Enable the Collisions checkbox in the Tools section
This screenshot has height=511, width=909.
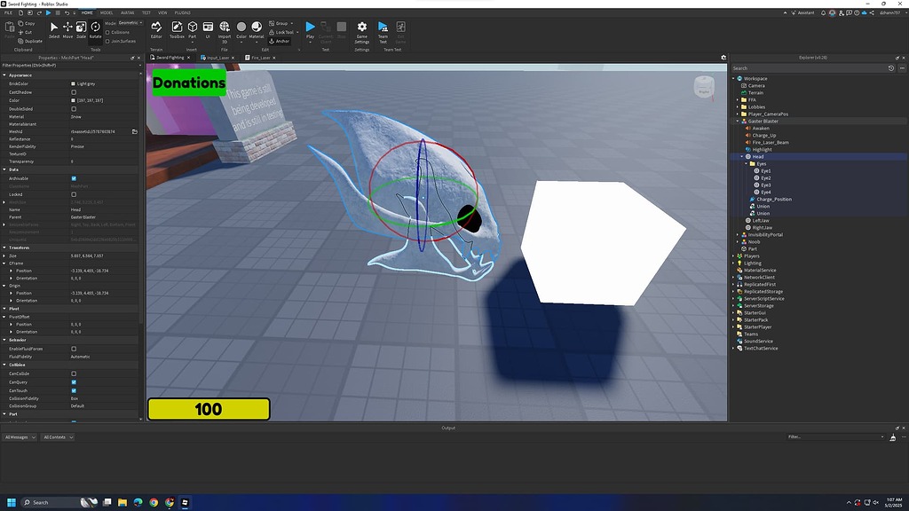108,32
